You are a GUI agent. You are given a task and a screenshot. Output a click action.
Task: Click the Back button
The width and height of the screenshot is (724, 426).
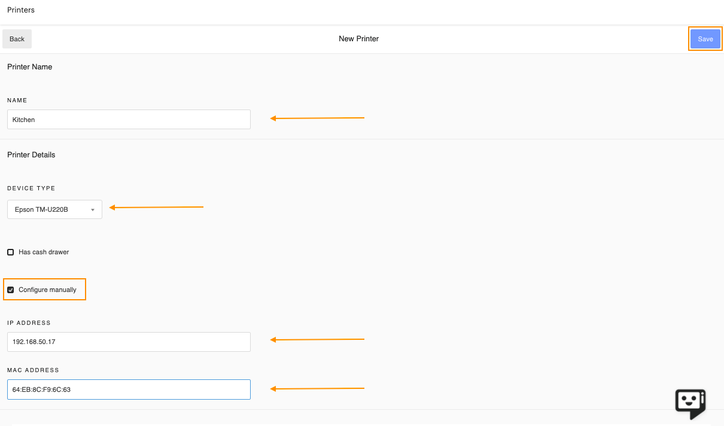coord(17,39)
